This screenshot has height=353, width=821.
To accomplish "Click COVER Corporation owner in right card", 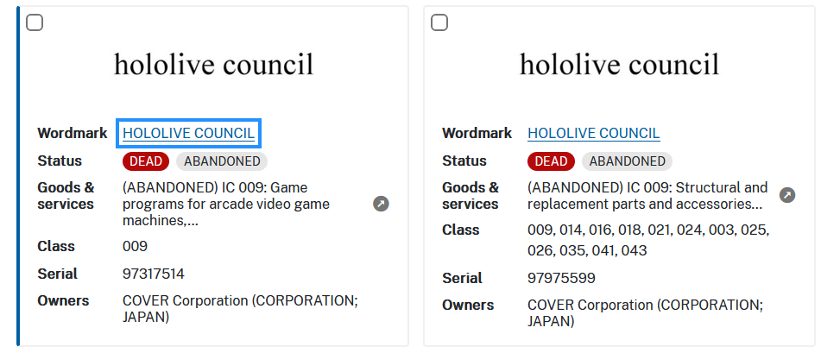I will pos(644,313).
